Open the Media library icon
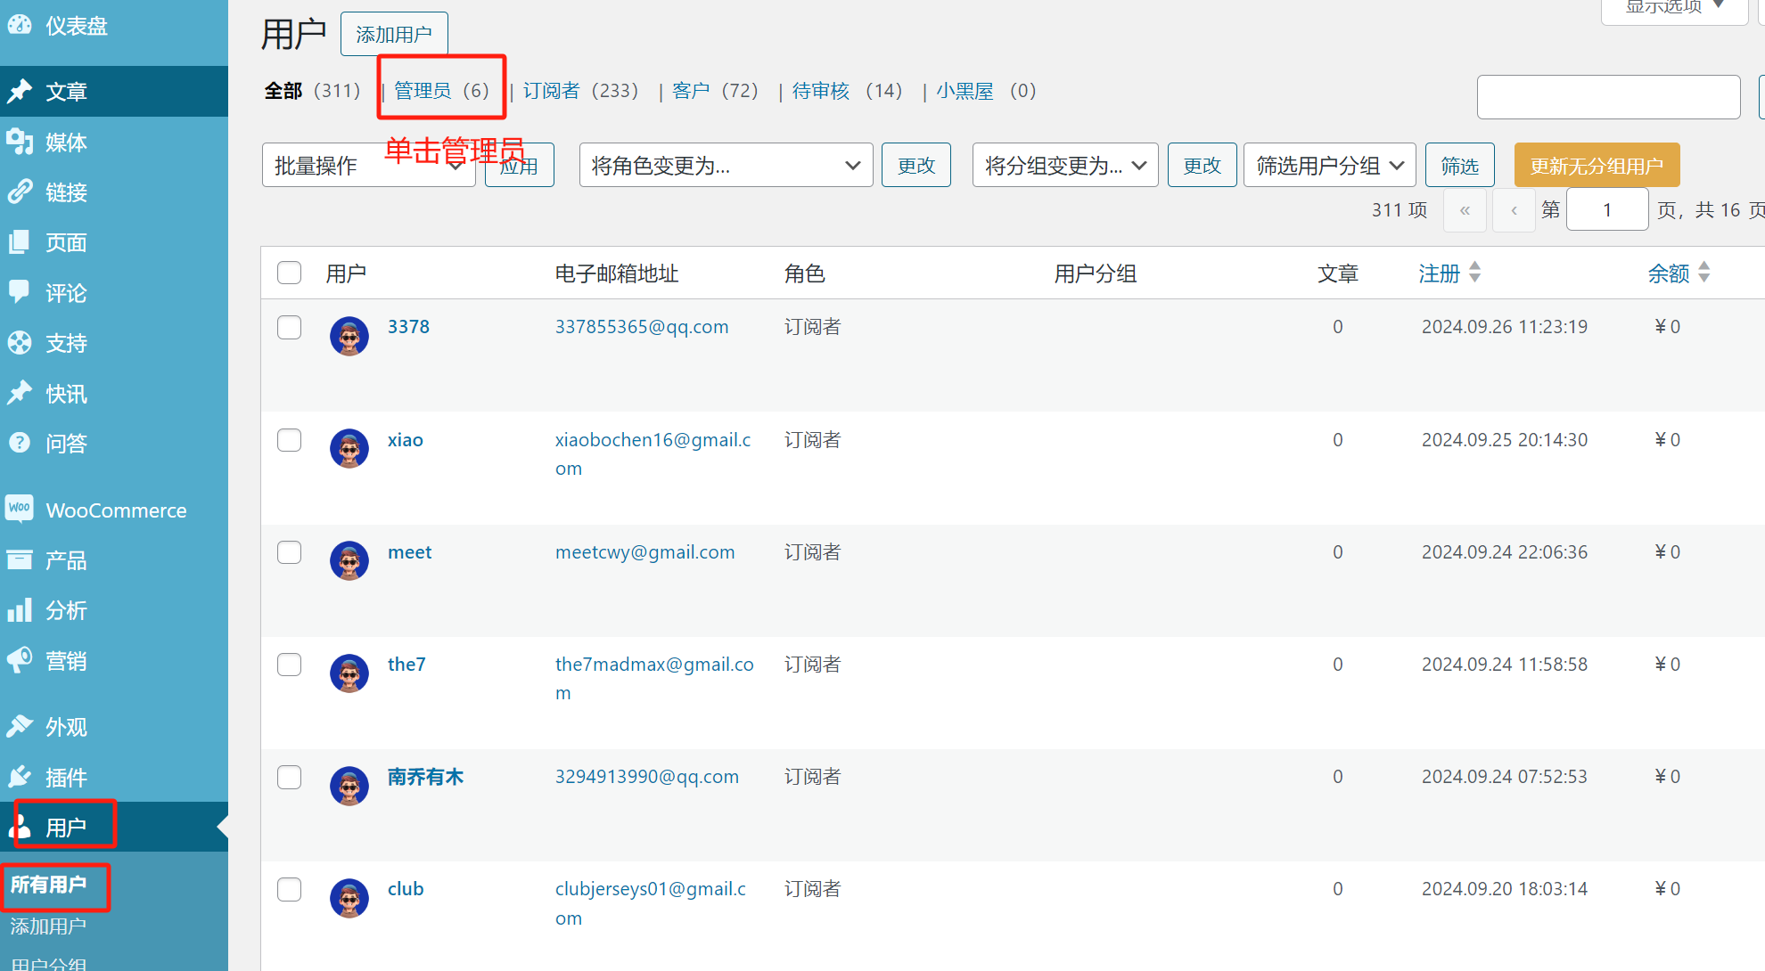Image resolution: width=1765 pixels, height=971 pixels. (20, 142)
